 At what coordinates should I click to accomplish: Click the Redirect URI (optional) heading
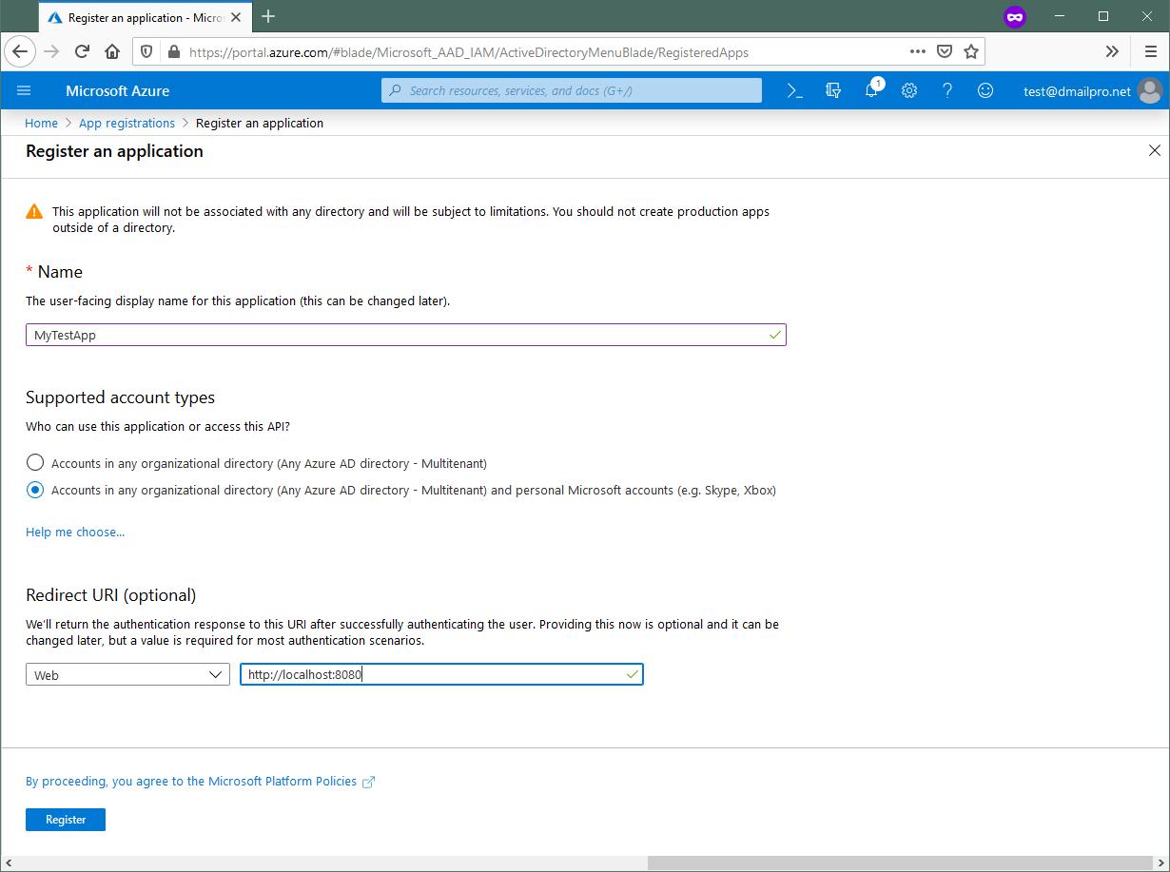click(111, 595)
